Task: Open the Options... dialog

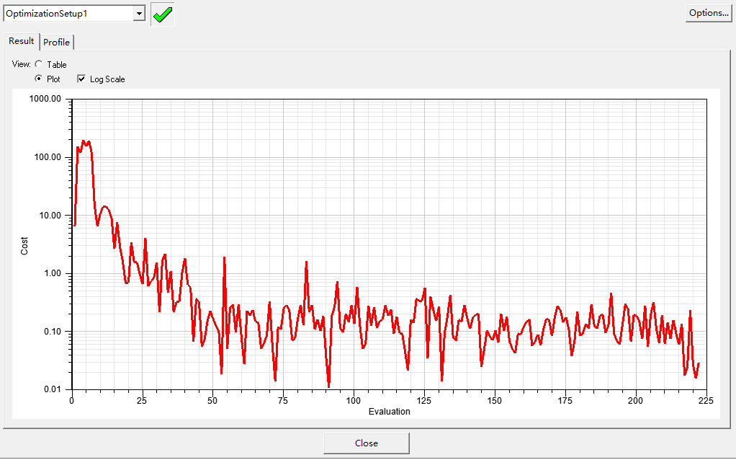Action: (x=709, y=13)
